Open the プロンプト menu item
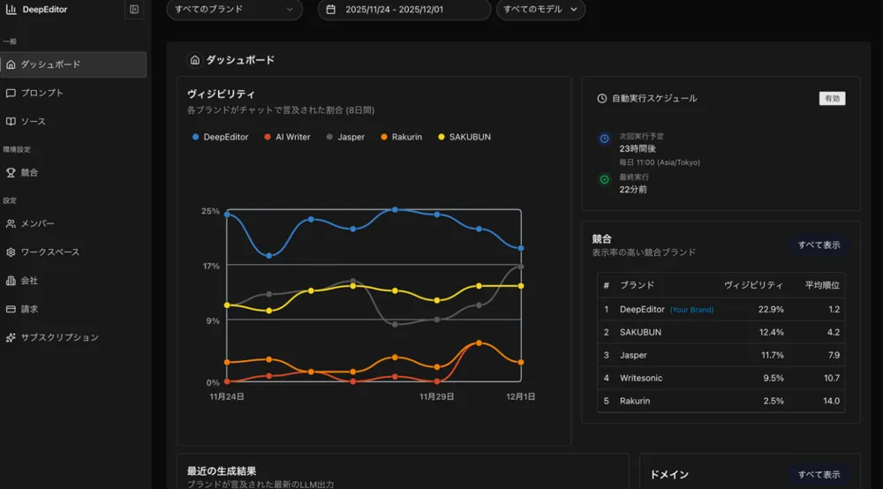The image size is (883, 489). pos(73,93)
